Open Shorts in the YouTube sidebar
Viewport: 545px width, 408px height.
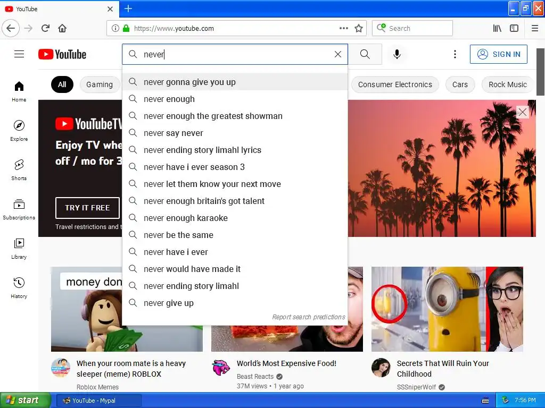coord(19,170)
